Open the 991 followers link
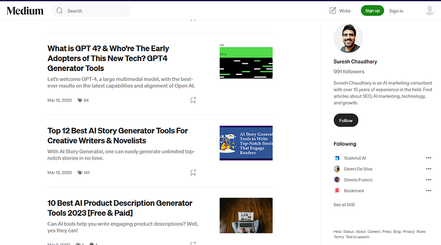The image size is (441, 245). tap(349, 72)
